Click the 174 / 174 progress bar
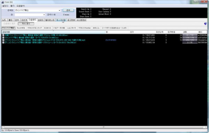This screenshot has width=209, height=133. pyautogui.click(x=190, y=38)
